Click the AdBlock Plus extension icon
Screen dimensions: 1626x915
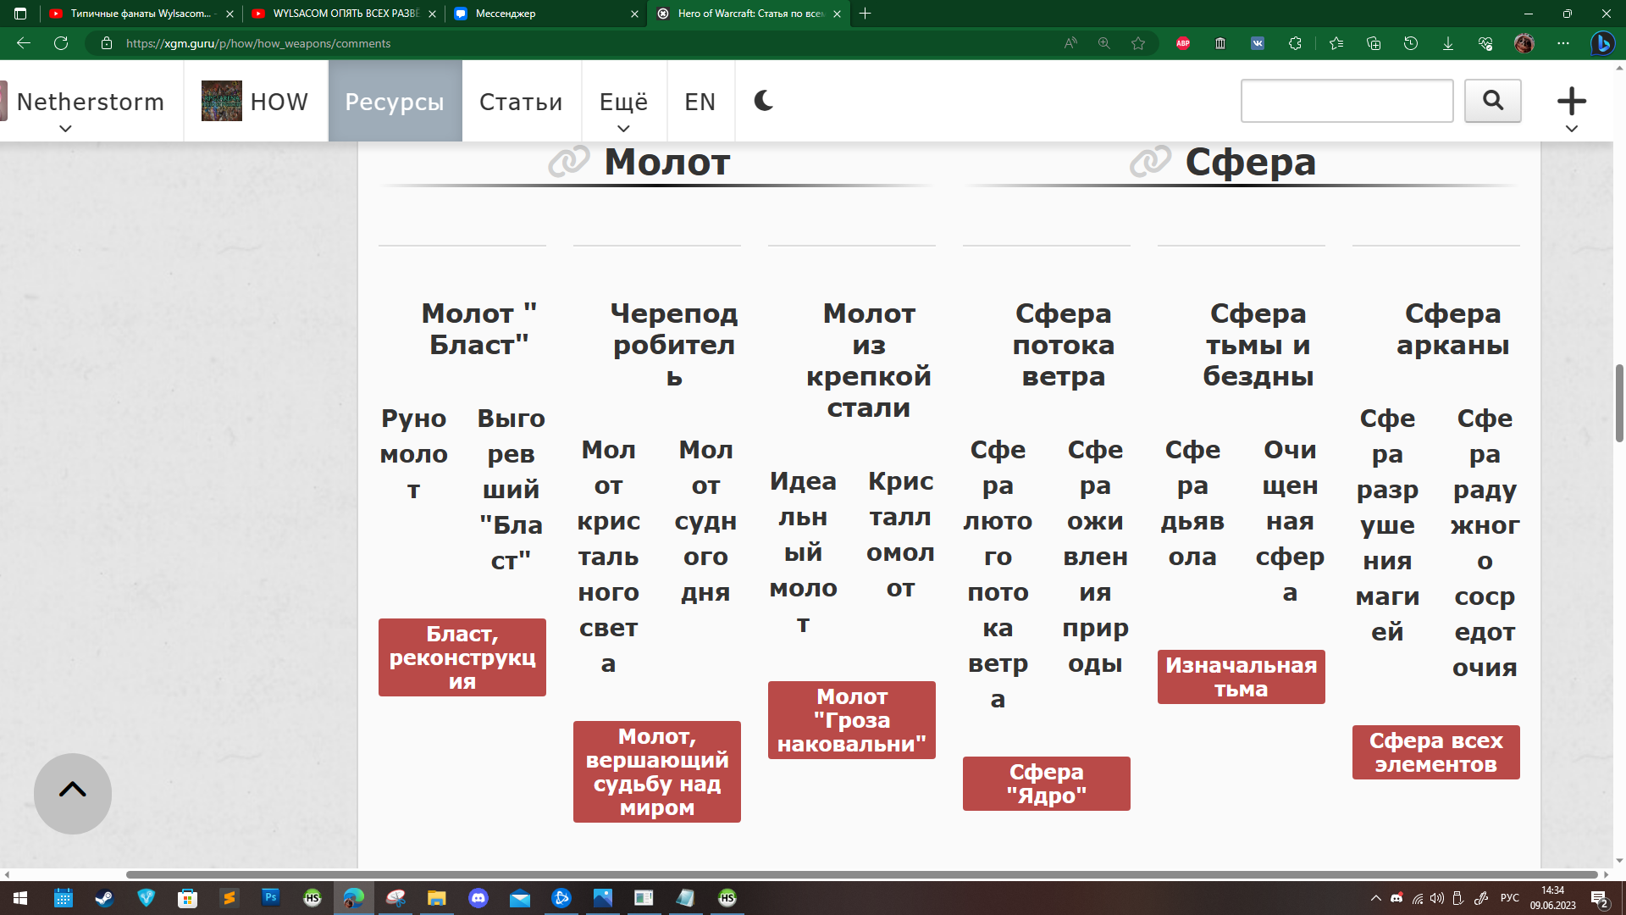tap(1183, 43)
